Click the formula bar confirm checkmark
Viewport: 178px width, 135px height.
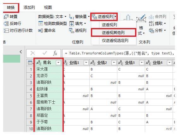[44, 53]
